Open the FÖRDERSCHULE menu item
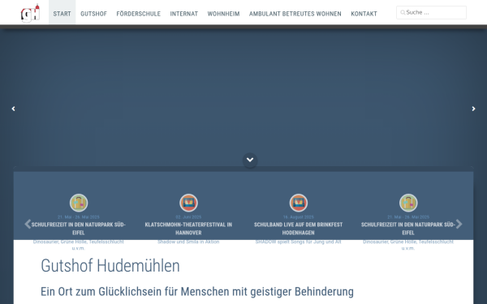This screenshot has height=304, width=487. 139,14
